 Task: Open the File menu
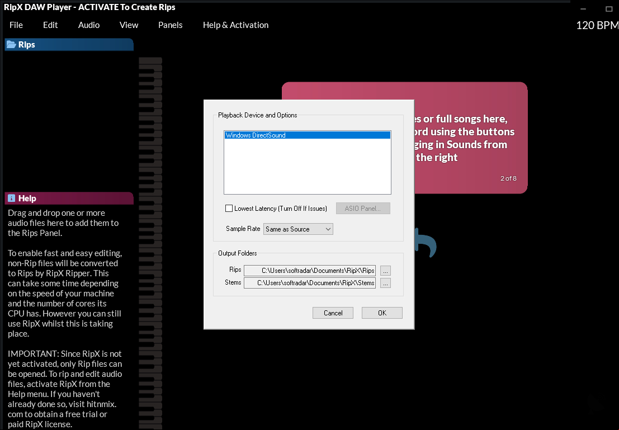[x=16, y=25]
